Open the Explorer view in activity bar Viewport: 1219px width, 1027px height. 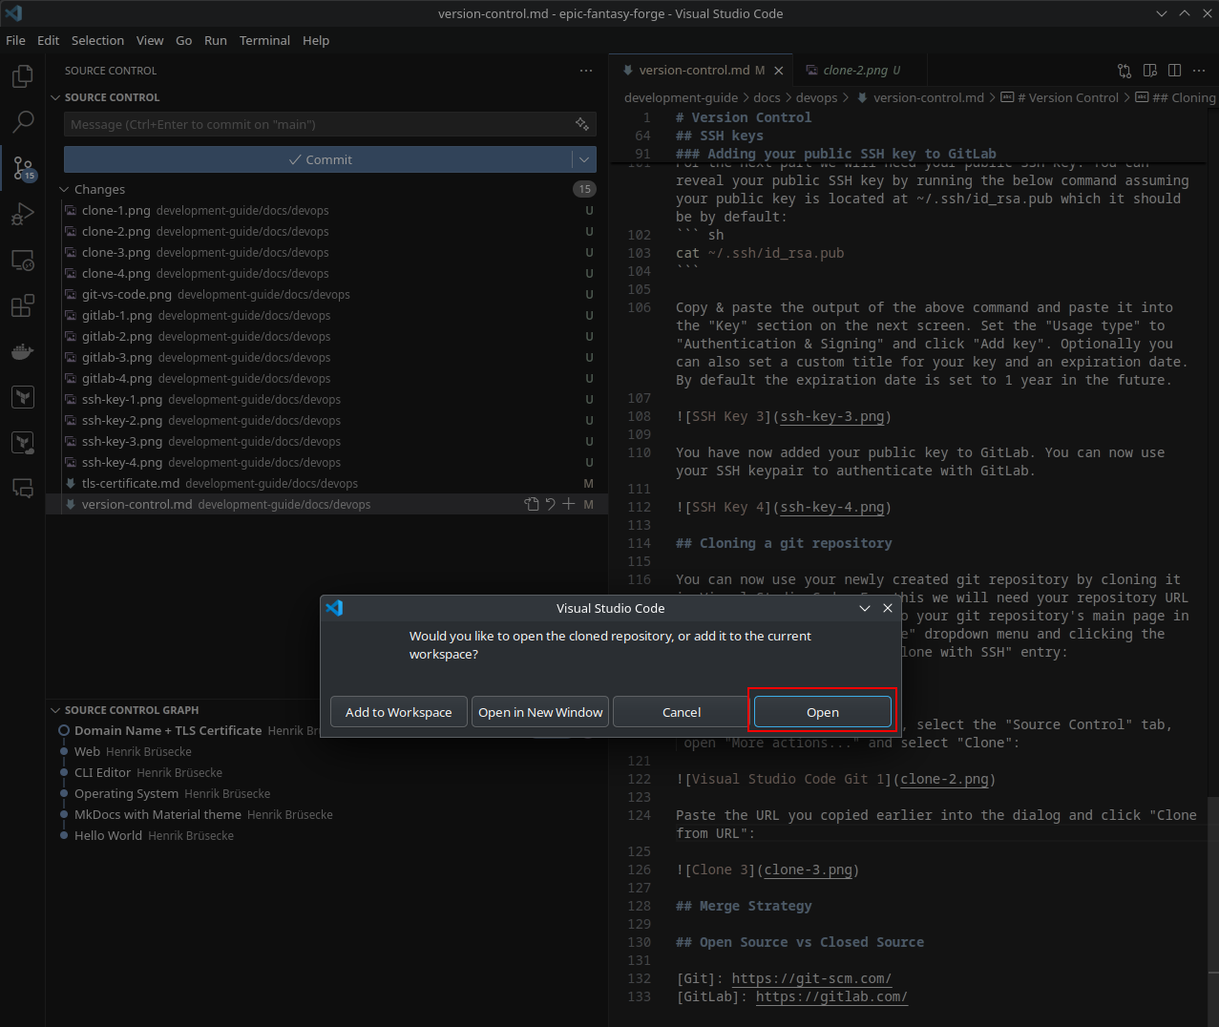click(x=23, y=75)
